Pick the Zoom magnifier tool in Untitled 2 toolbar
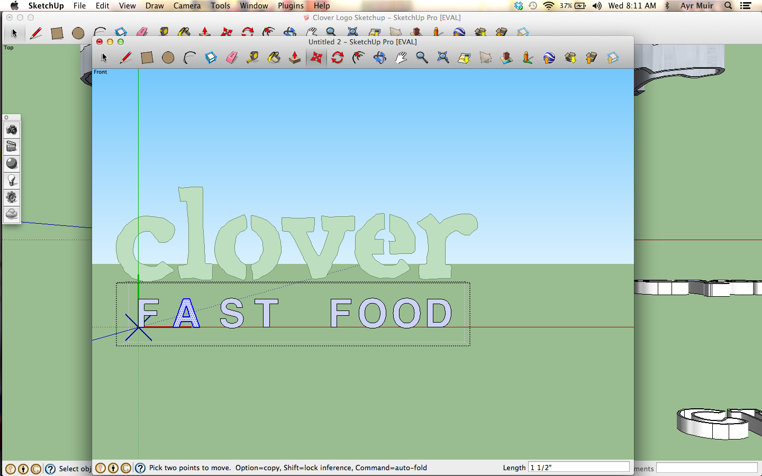 [x=422, y=58]
